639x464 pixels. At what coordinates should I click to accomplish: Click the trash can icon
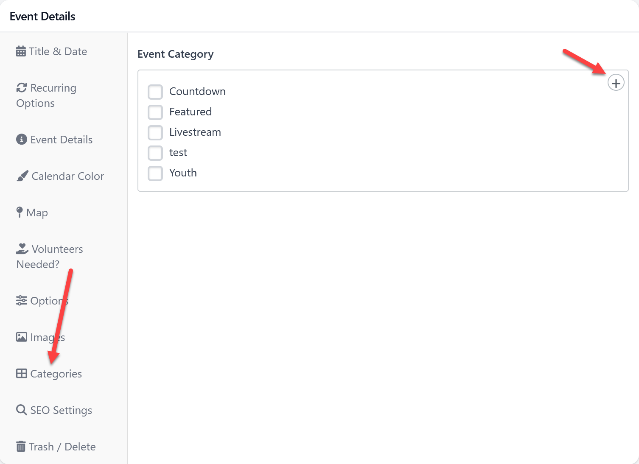point(21,447)
